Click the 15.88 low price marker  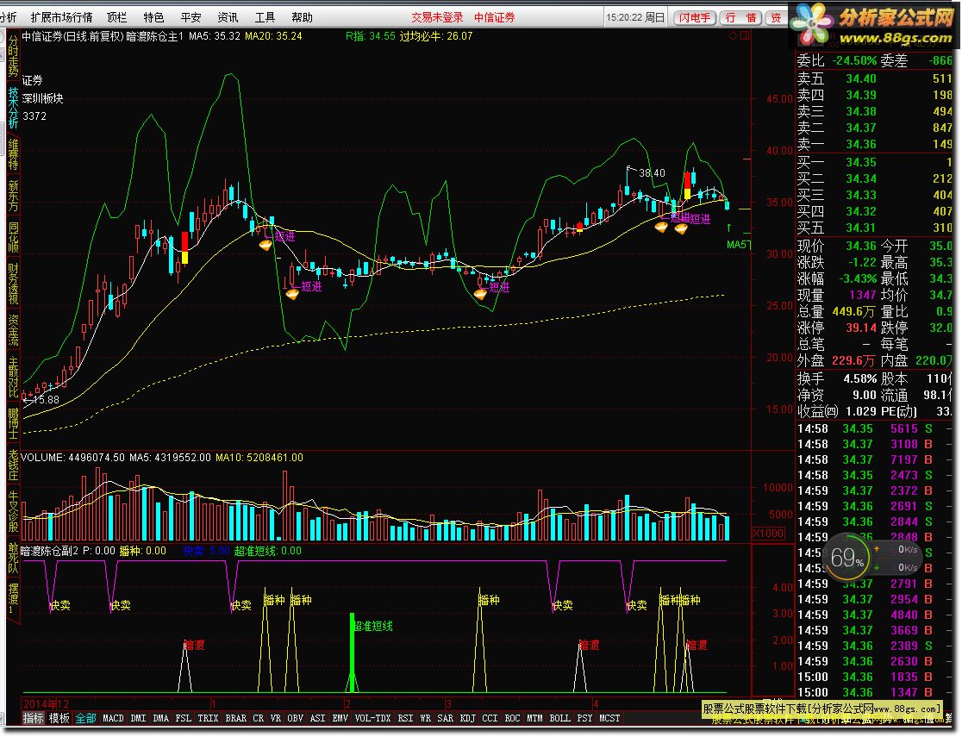46,399
